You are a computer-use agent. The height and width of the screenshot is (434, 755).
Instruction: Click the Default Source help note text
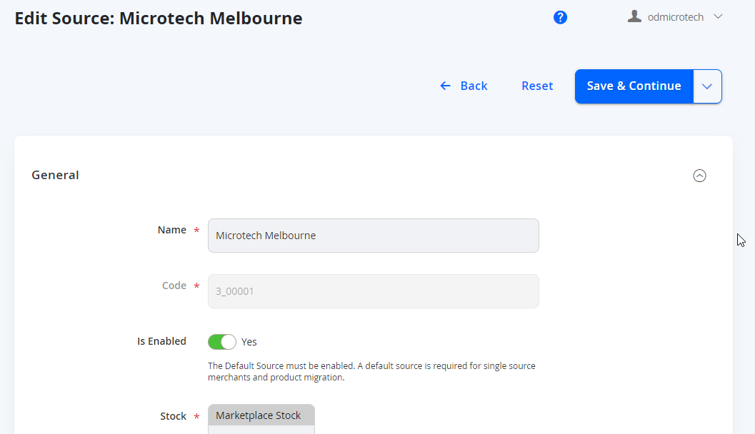click(x=371, y=371)
